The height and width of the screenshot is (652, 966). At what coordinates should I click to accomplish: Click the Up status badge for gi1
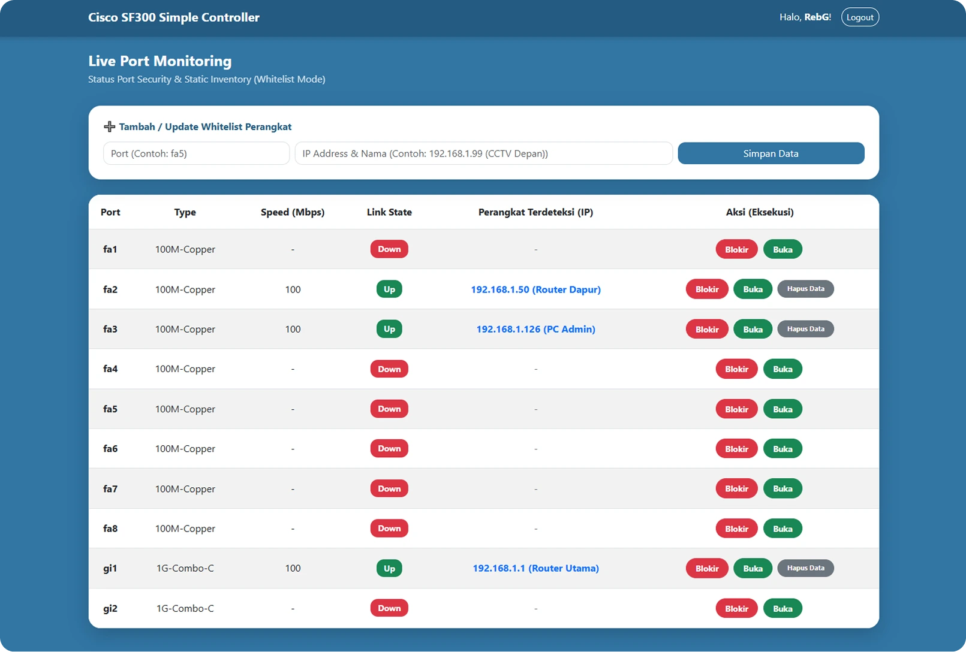coord(389,568)
